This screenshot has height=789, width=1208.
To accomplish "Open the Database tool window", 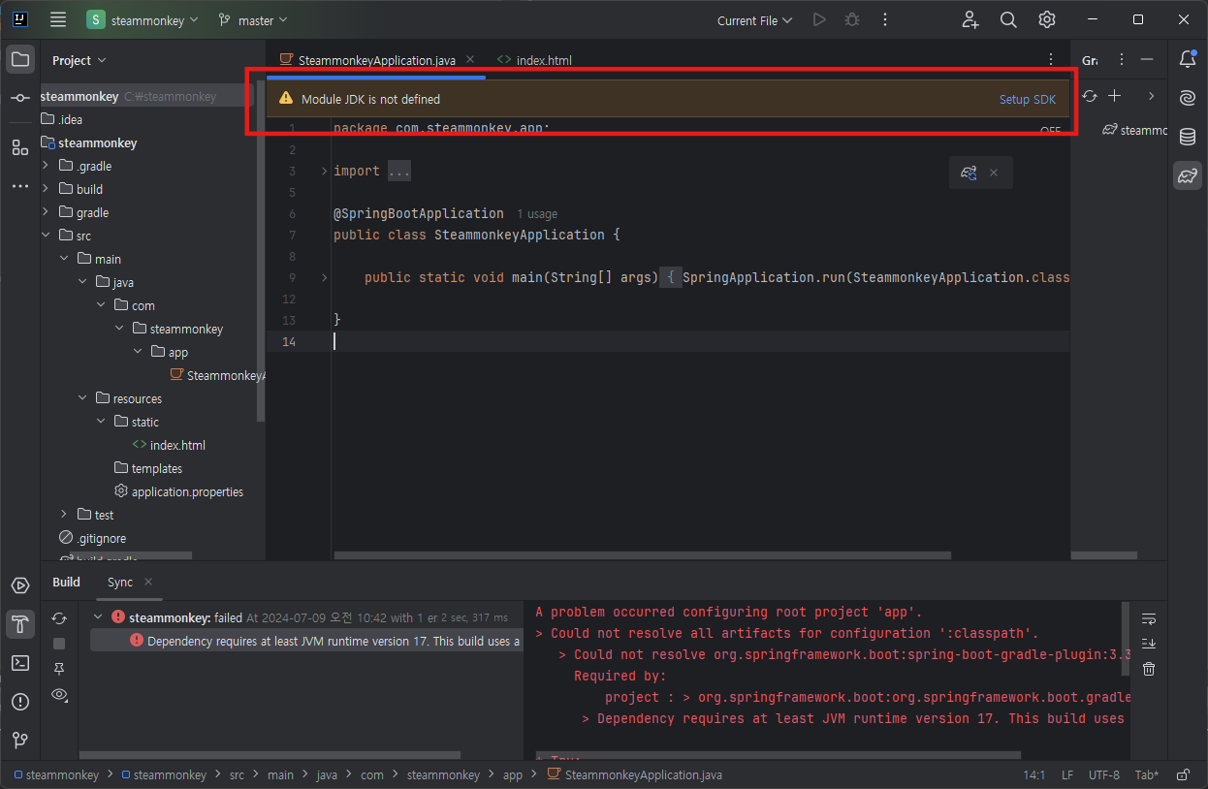I will tap(1188, 137).
